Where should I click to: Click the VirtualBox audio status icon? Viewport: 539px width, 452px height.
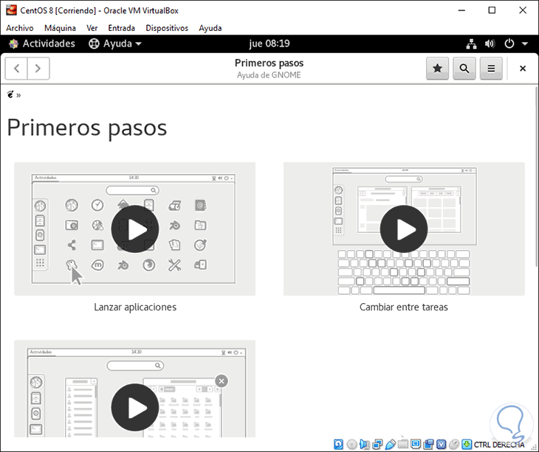pyautogui.click(x=364, y=445)
